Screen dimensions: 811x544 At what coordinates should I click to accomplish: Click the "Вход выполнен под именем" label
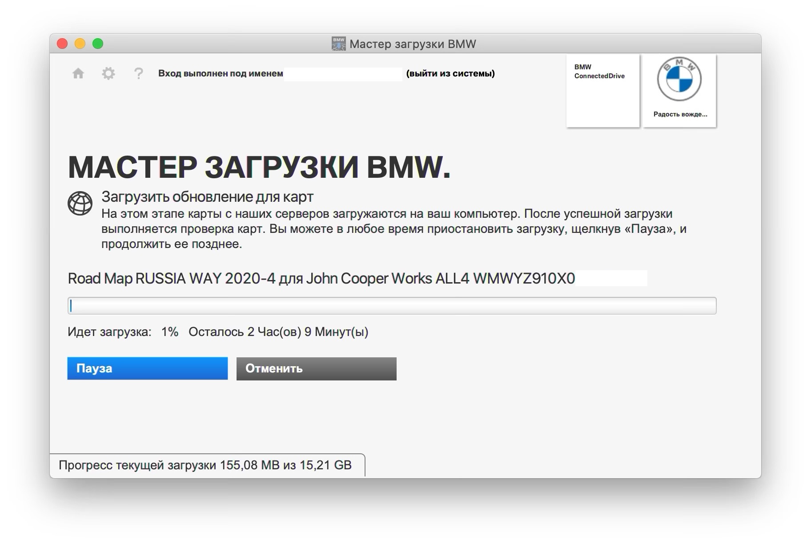coord(221,73)
